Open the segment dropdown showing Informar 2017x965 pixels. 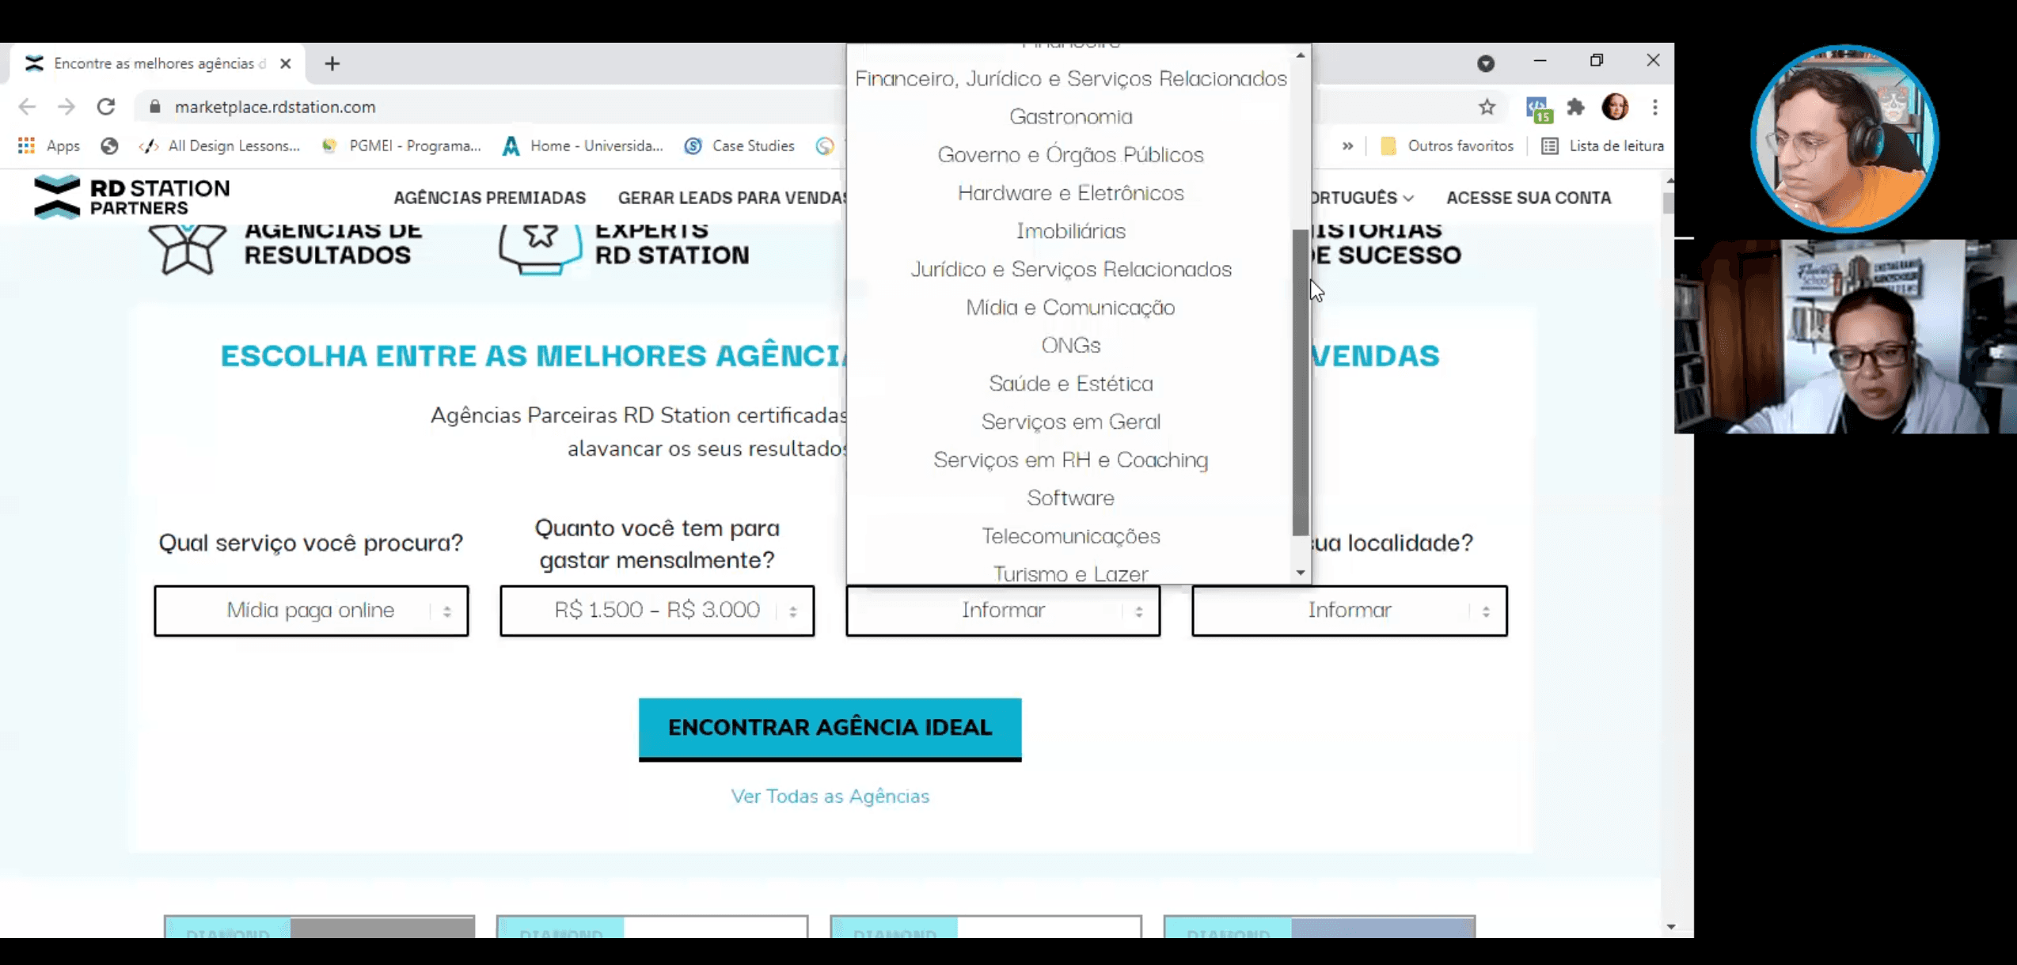[1003, 611]
